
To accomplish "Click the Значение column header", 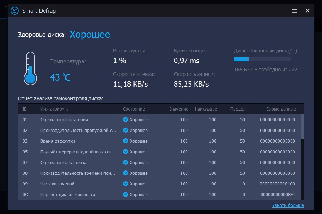I will coord(179,109).
